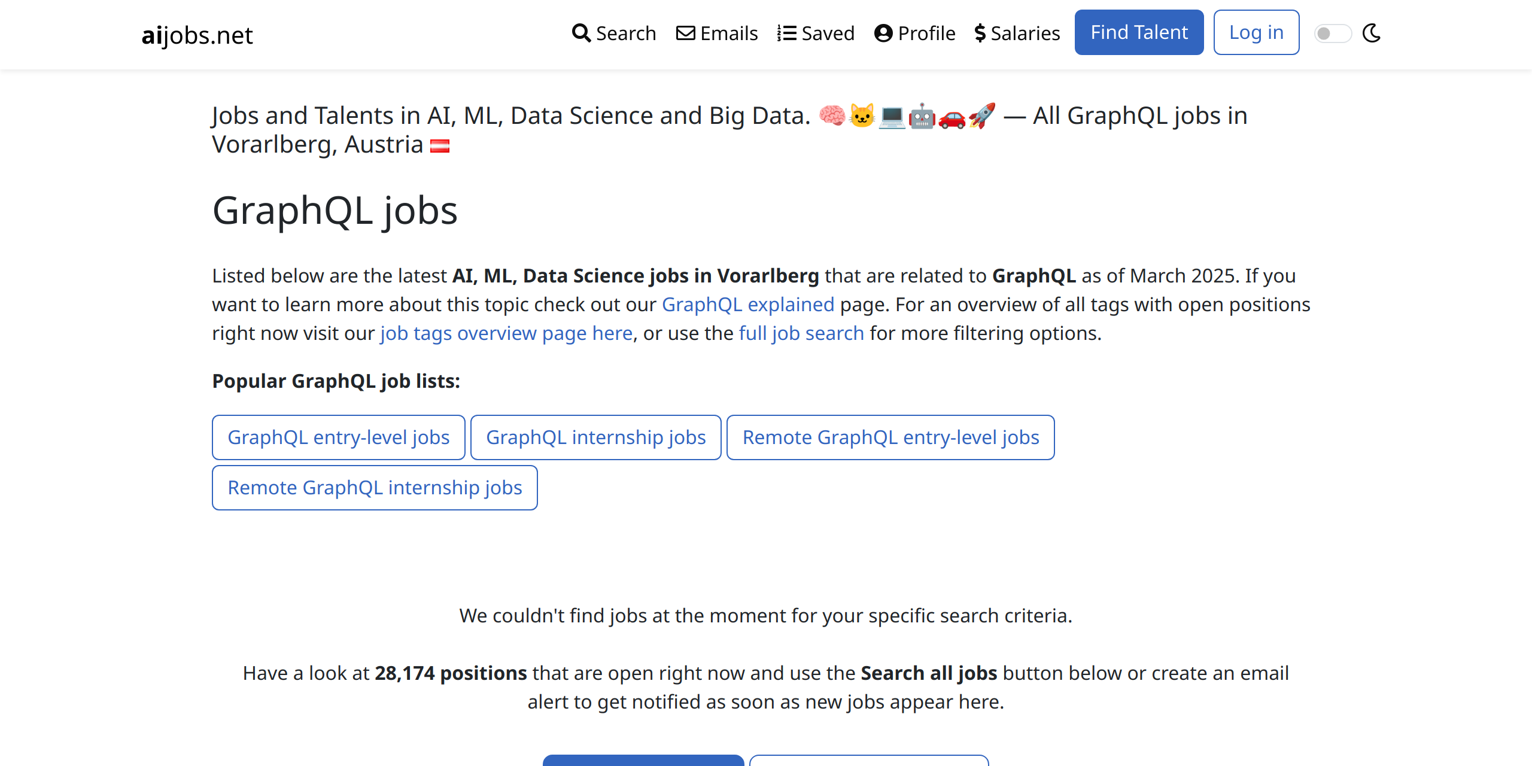Toggle the dark mode switch

1332,34
